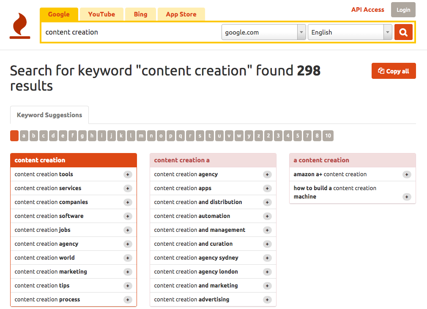Filter suggestions by letter b

click(34, 136)
